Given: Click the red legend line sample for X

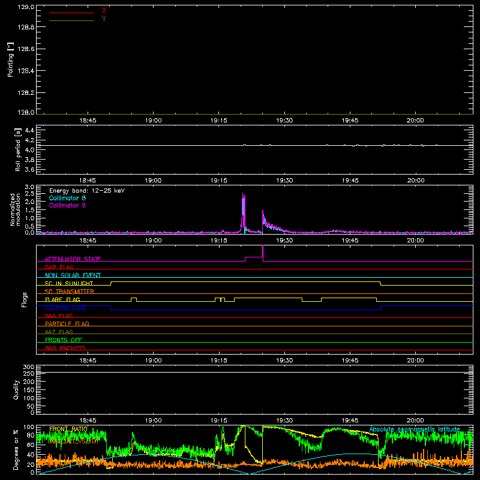Looking at the screenshot, I should pyautogui.click(x=71, y=13).
